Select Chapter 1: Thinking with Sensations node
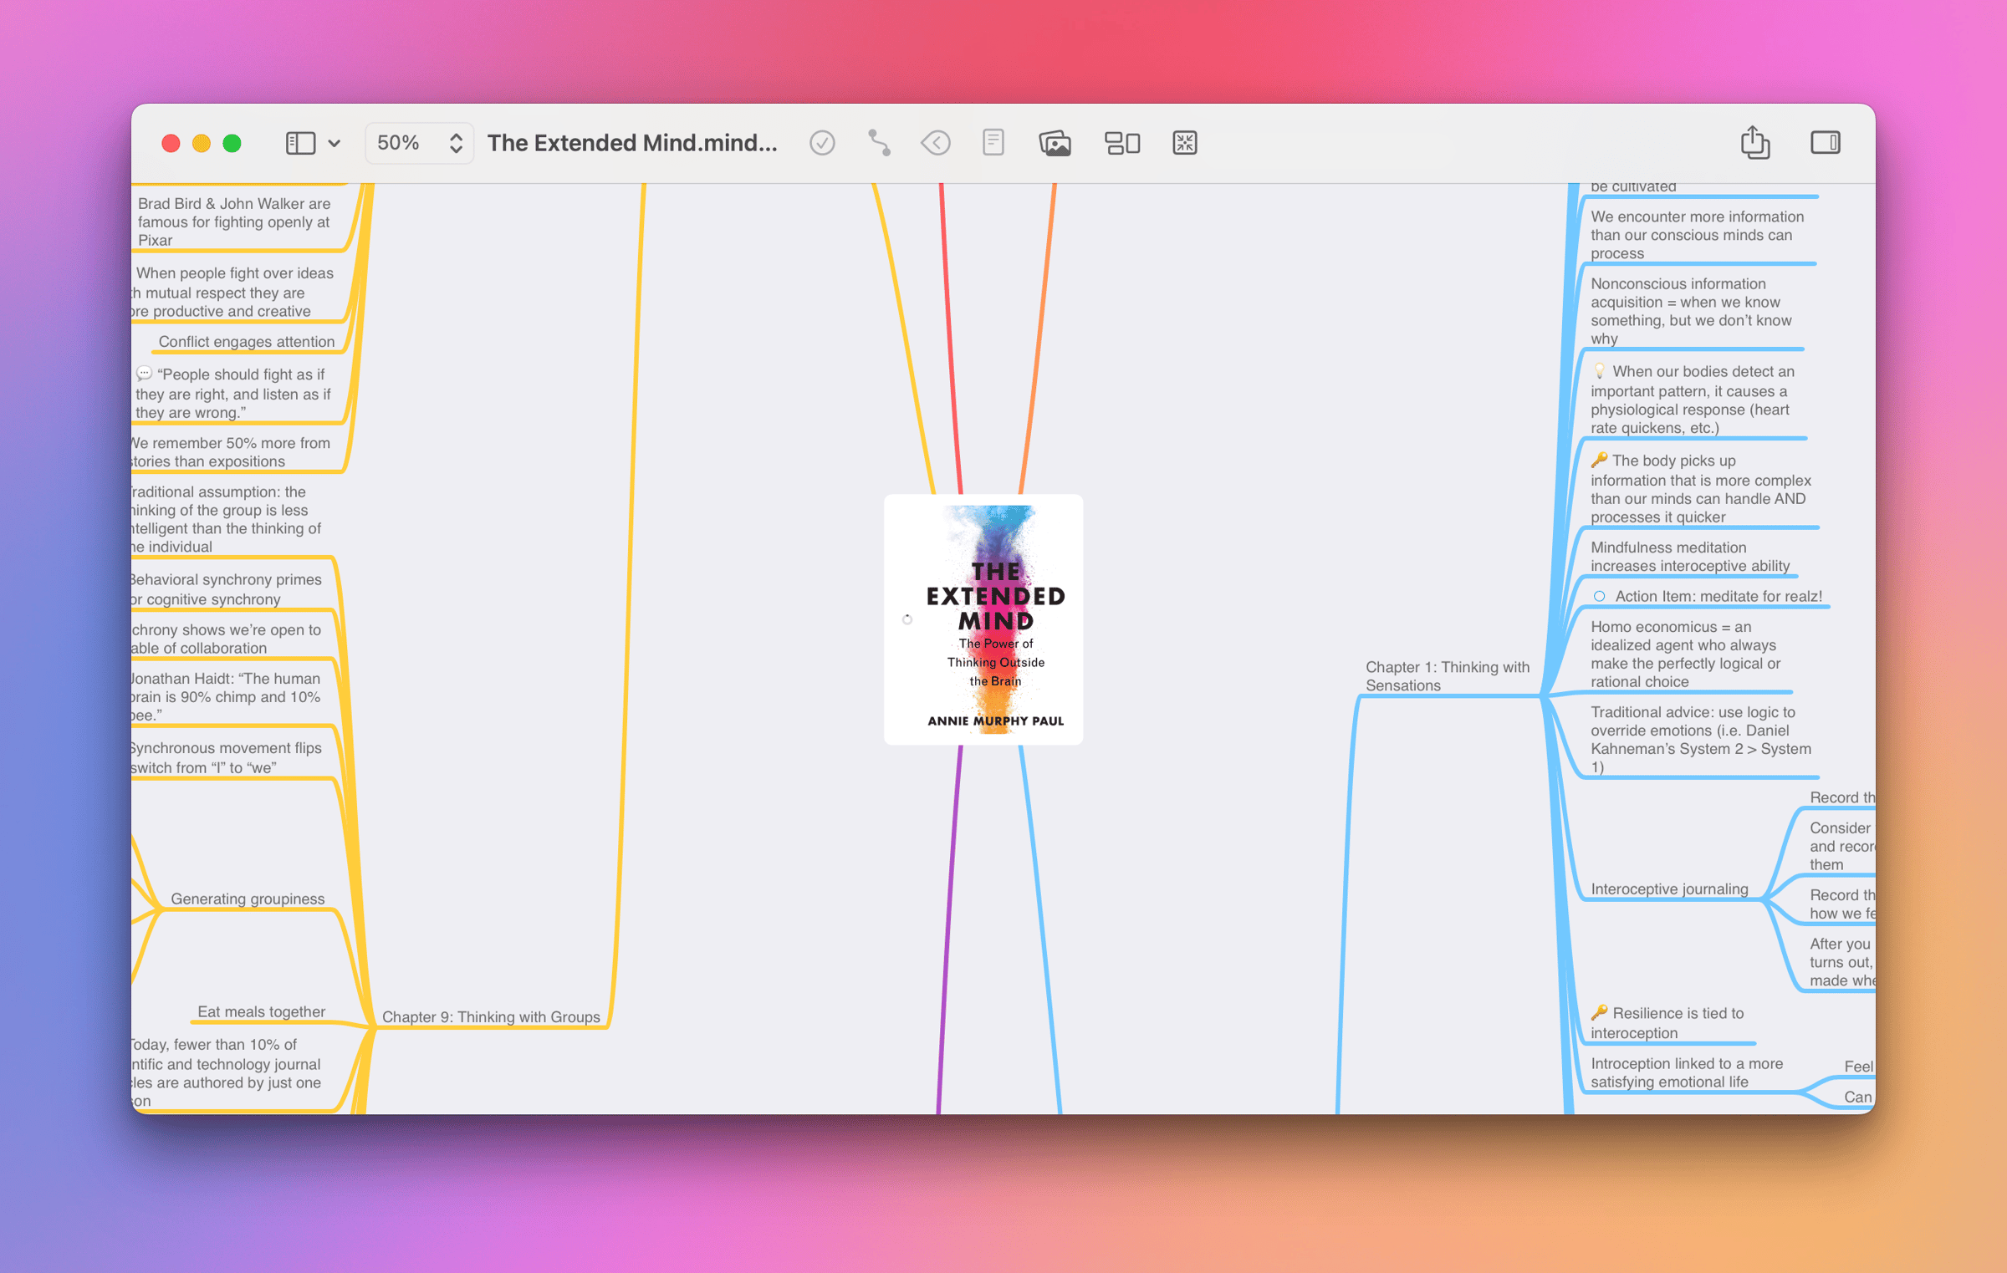 1447,676
